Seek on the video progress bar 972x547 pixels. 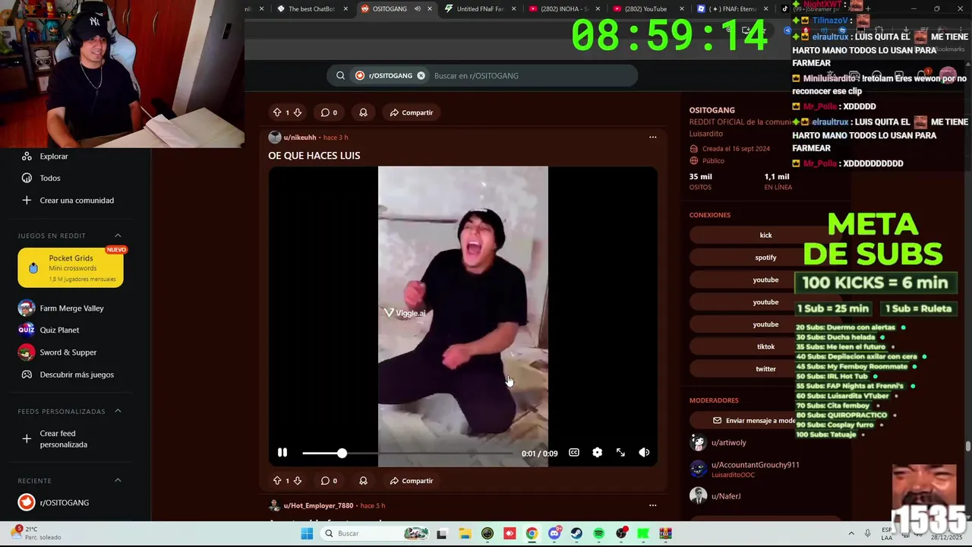coord(408,453)
